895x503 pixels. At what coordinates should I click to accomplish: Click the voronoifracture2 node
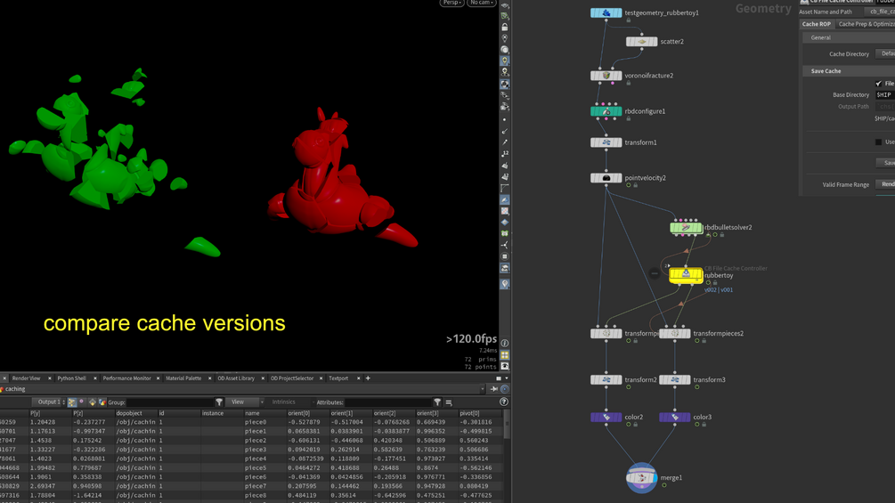click(606, 76)
